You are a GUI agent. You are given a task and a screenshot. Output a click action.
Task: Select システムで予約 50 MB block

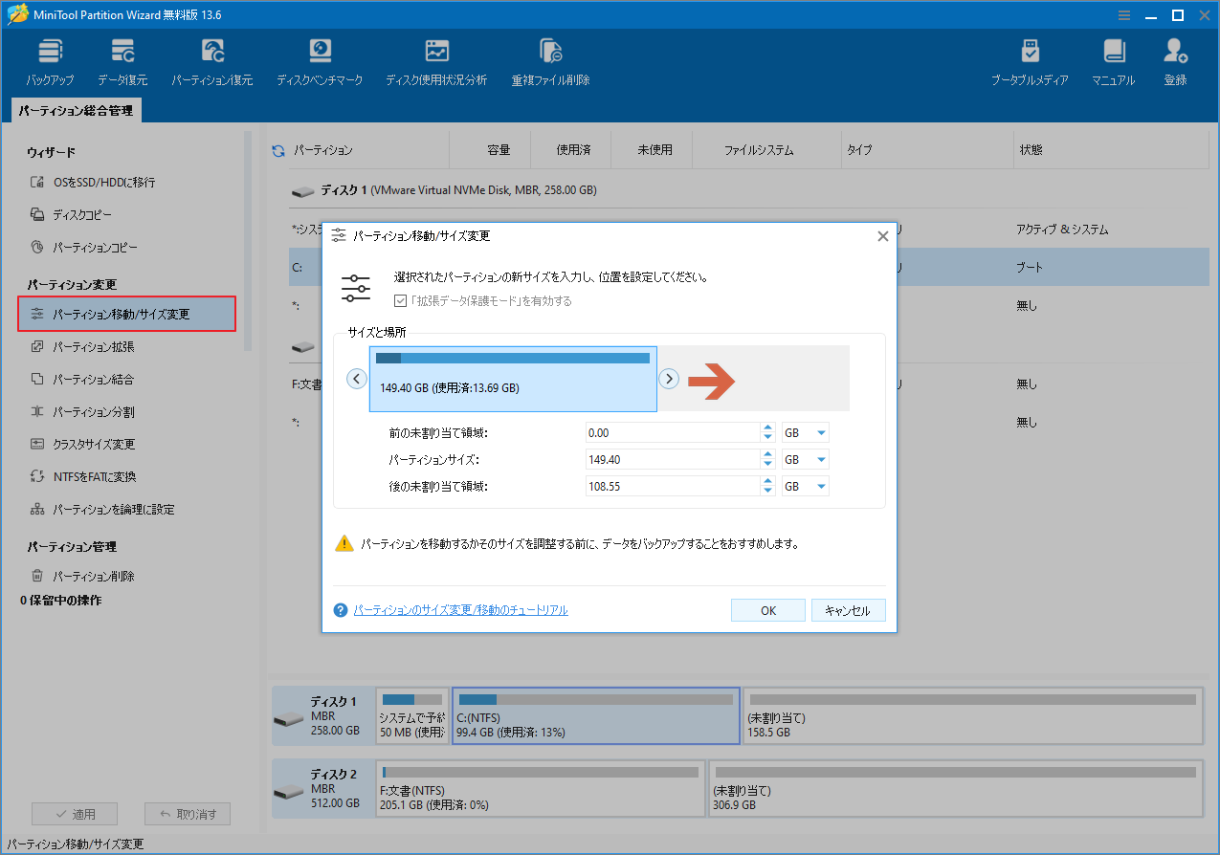(412, 715)
